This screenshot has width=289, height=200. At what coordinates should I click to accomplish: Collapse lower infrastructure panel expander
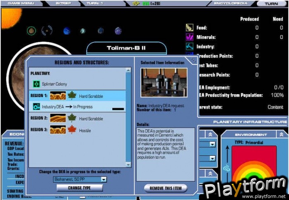[x=210, y=174]
